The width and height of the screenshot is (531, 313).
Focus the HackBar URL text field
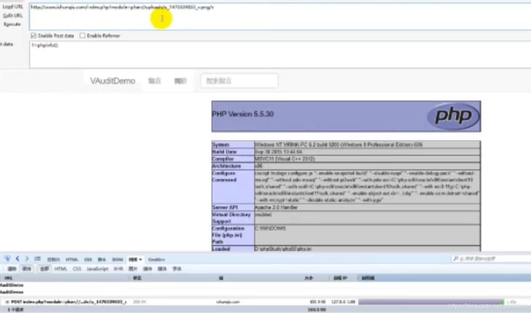[x=280, y=16]
